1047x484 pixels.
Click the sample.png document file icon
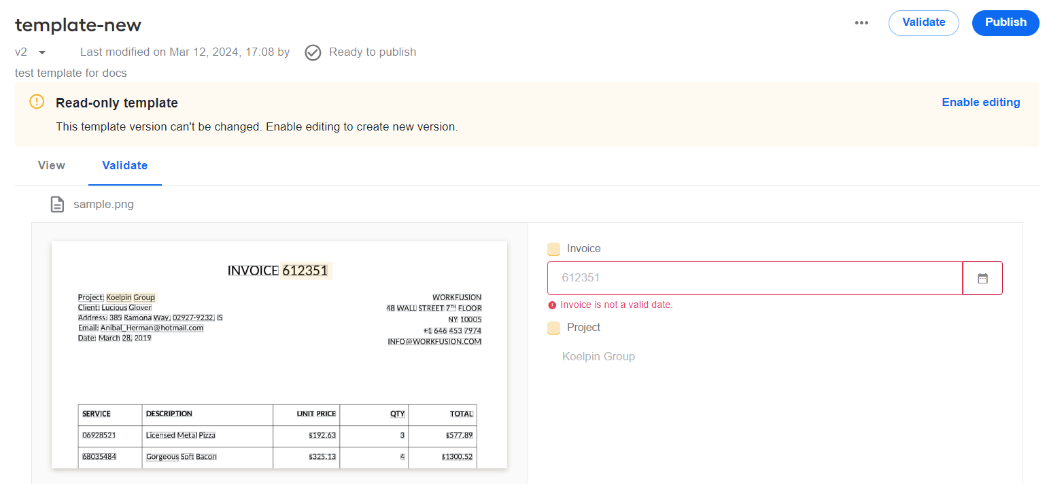(x=58, y=204)
